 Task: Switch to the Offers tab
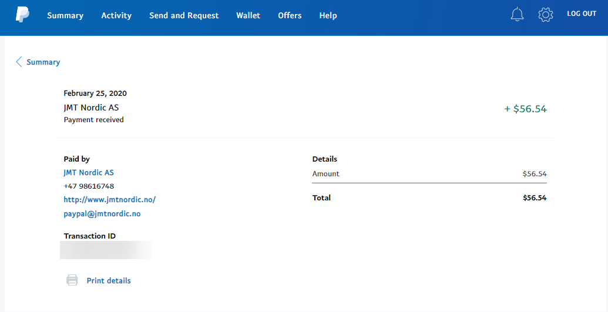pos(290,15)
